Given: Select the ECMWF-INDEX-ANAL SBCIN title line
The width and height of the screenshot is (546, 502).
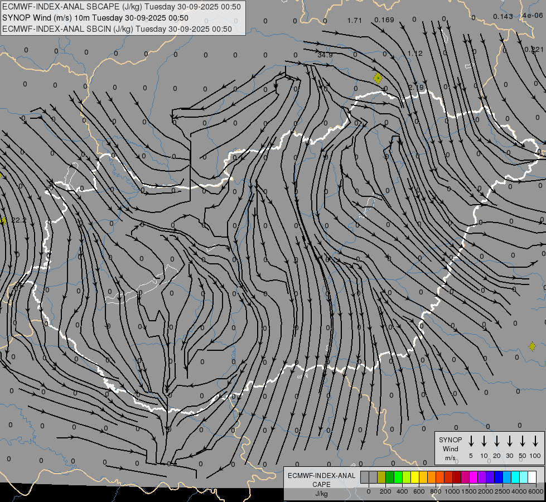Looking at the screenshot, I should pos(117,29).
